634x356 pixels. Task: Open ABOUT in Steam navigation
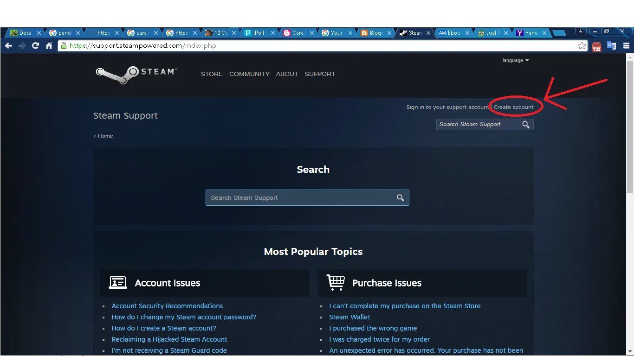[287, 74]
